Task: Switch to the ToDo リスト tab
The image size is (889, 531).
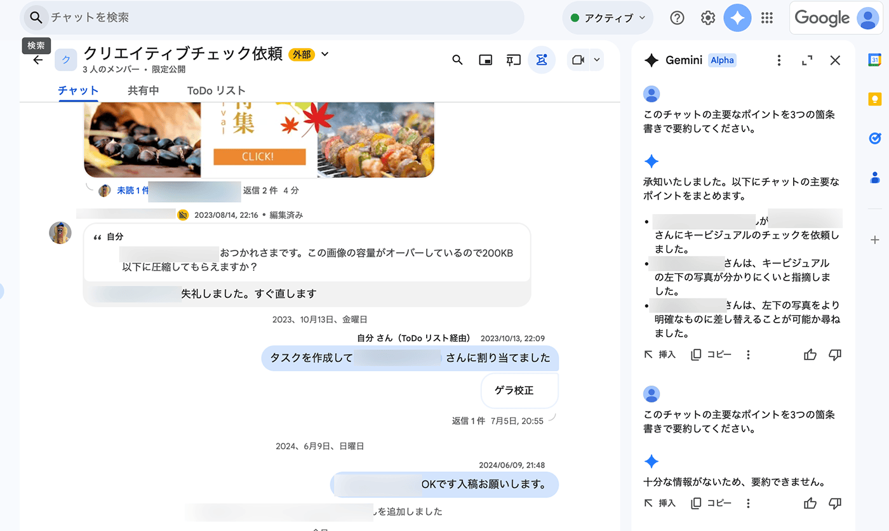Action: pyautogui.click(x=216, y=90)
